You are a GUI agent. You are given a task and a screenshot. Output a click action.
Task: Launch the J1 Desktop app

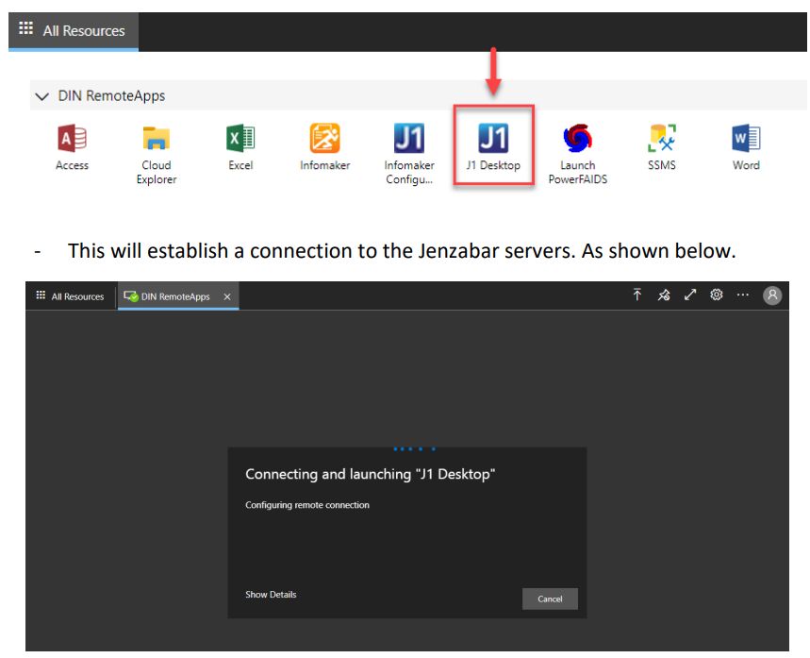[493, 147]
